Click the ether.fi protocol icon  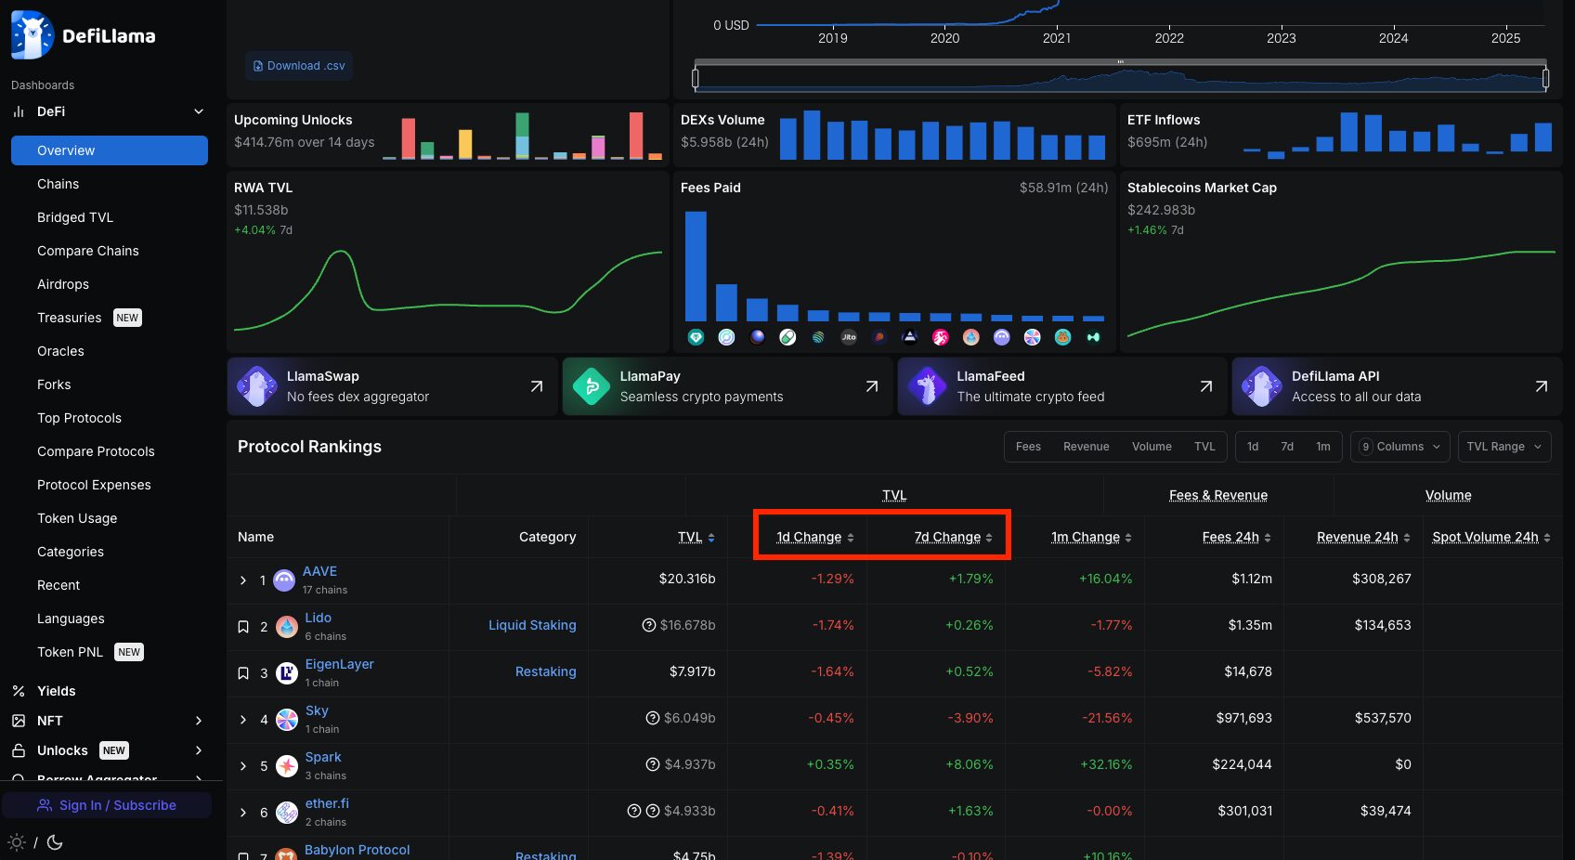click(287, 813)
